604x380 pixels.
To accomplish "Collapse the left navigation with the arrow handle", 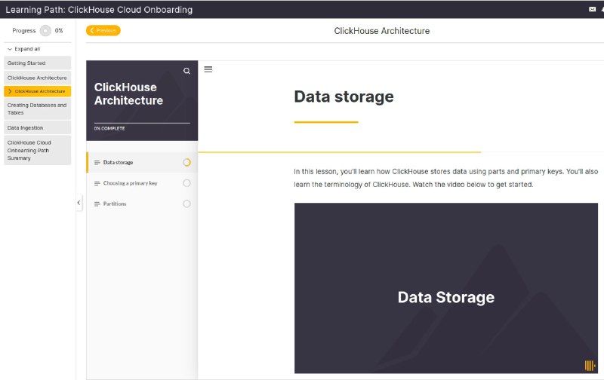I will [x=79, y=203].
